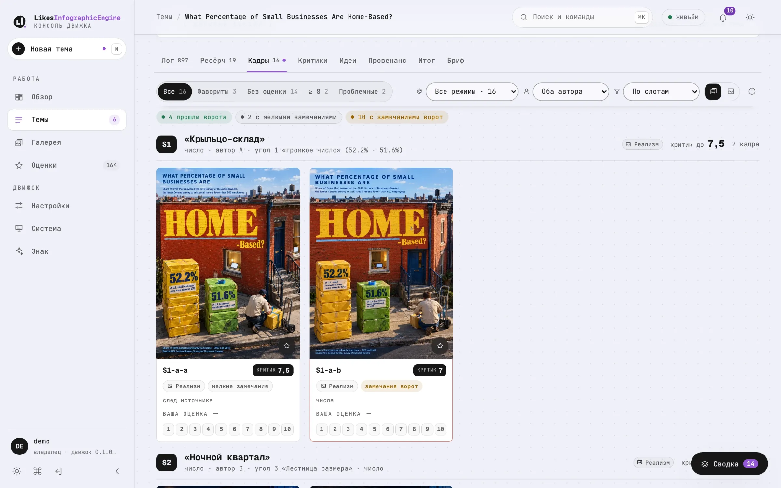
Task: Rate S1-a-b with score 5
Action: (374, 429)
